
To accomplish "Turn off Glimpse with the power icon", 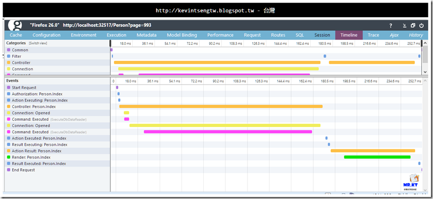I will pyautogui.click(x=421, y=26).
